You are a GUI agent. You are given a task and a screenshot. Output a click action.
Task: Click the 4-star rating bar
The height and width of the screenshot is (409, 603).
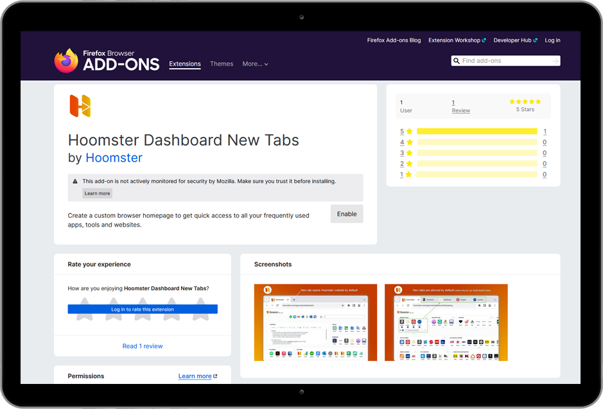[477, 143]
